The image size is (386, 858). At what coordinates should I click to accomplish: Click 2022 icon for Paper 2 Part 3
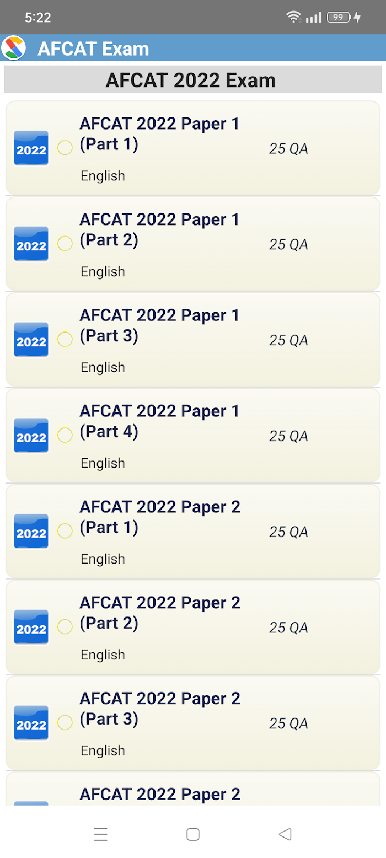click(x=31, y=723)
